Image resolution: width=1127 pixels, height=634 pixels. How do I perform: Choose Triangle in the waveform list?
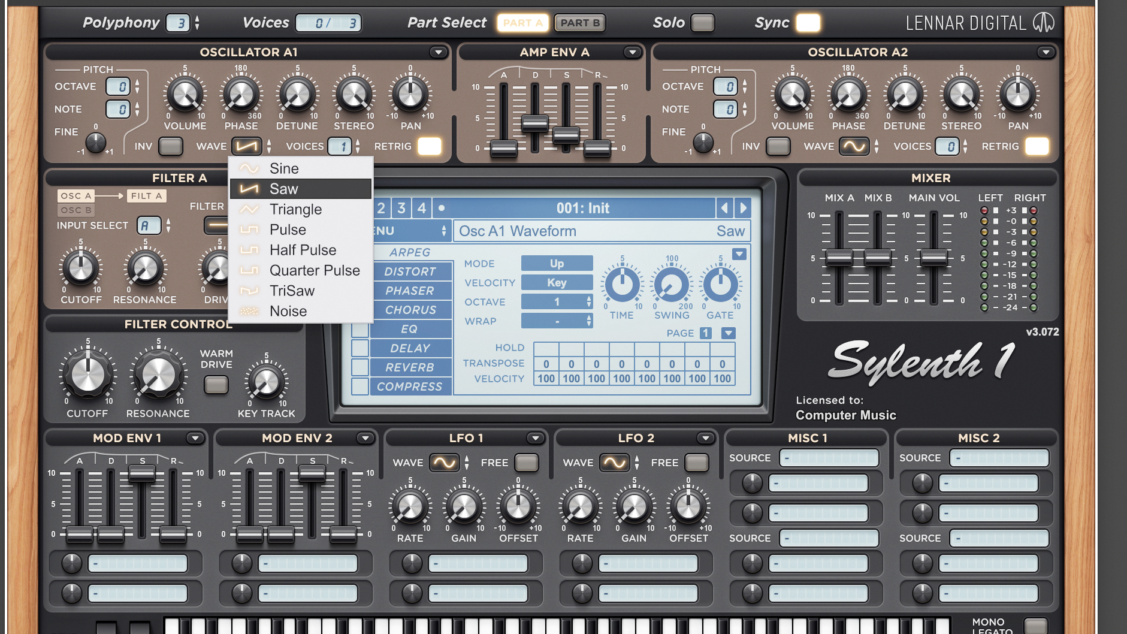pyautogui.click(x=300, y=209)
